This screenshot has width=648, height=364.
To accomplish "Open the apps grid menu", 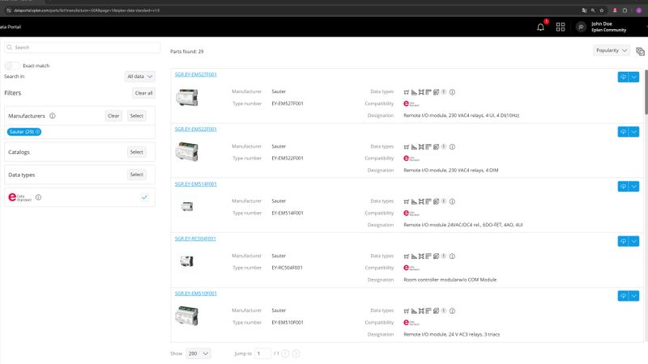I will 561,27.
